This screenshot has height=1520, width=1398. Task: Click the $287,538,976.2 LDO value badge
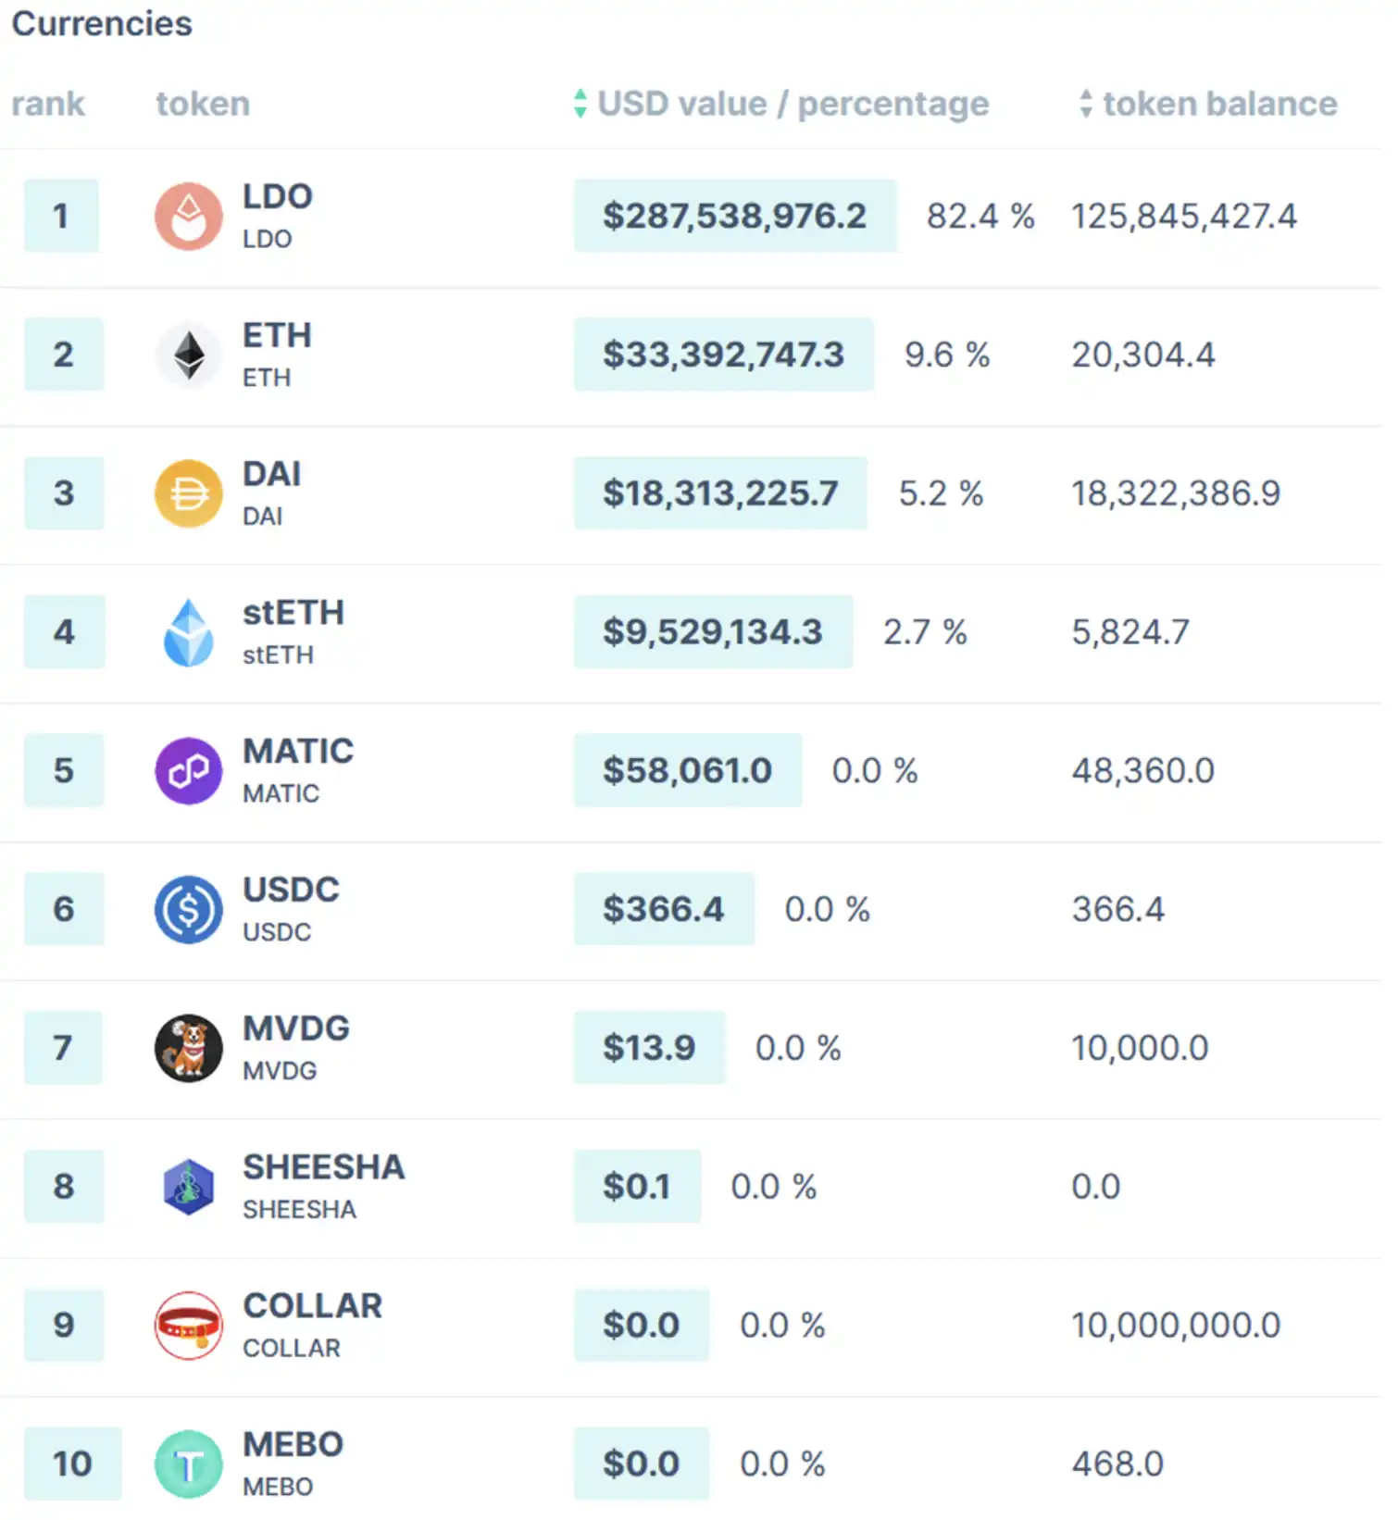click(734, 217)
